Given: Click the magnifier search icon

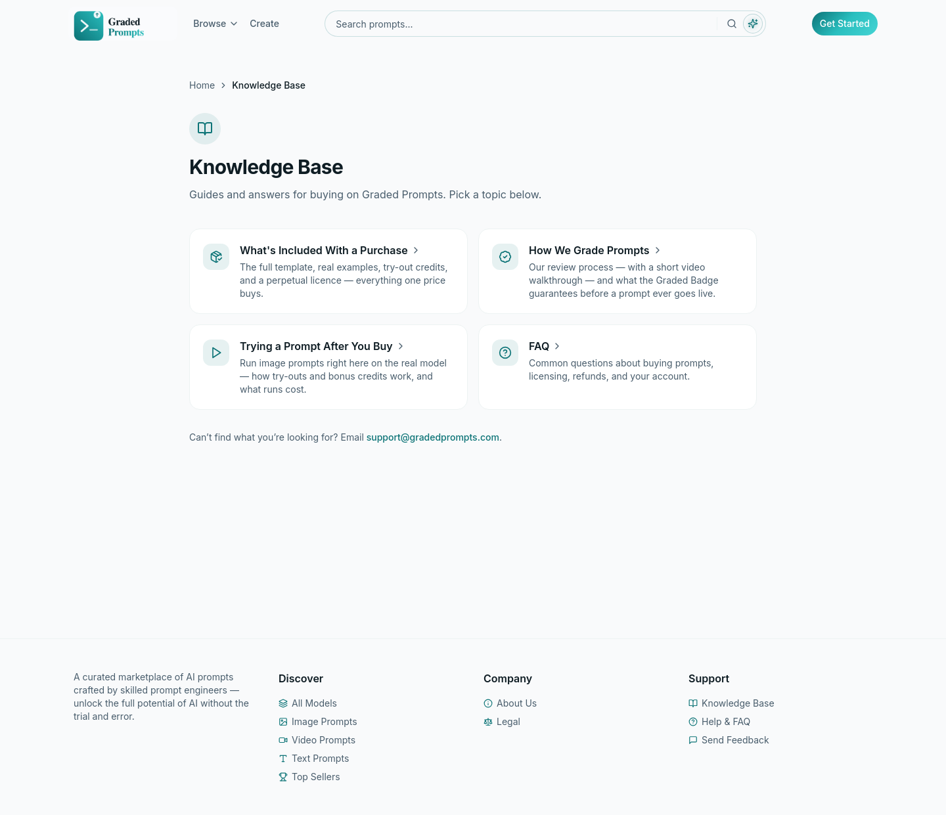Looking at the screenshot, I should coord(732,24).
